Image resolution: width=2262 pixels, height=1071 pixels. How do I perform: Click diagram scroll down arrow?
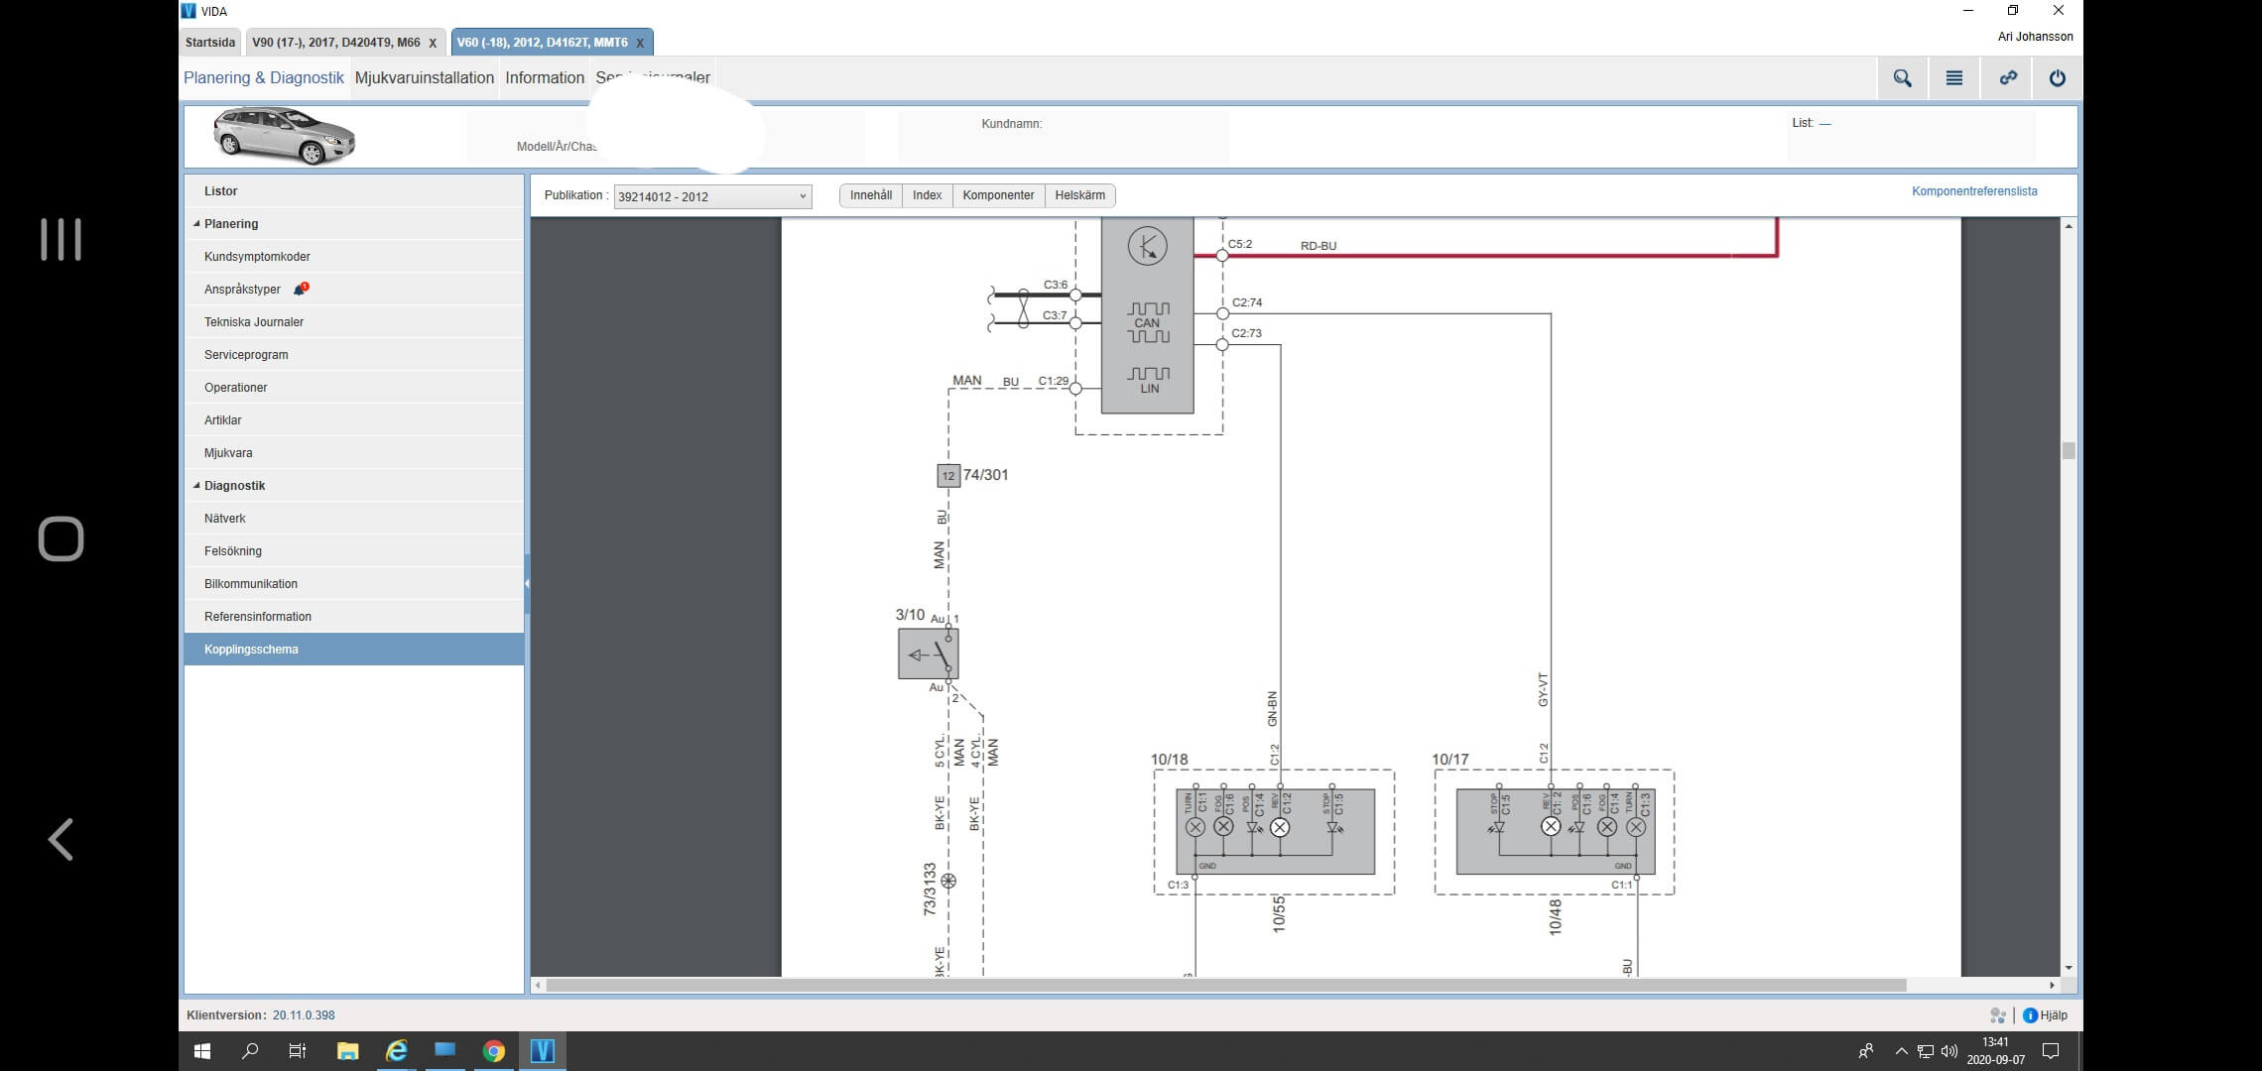coord(2069,968)
